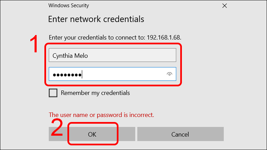Click the incorrect user name or password error message
This screenshot has width=267, height=150.
point(101,115)
